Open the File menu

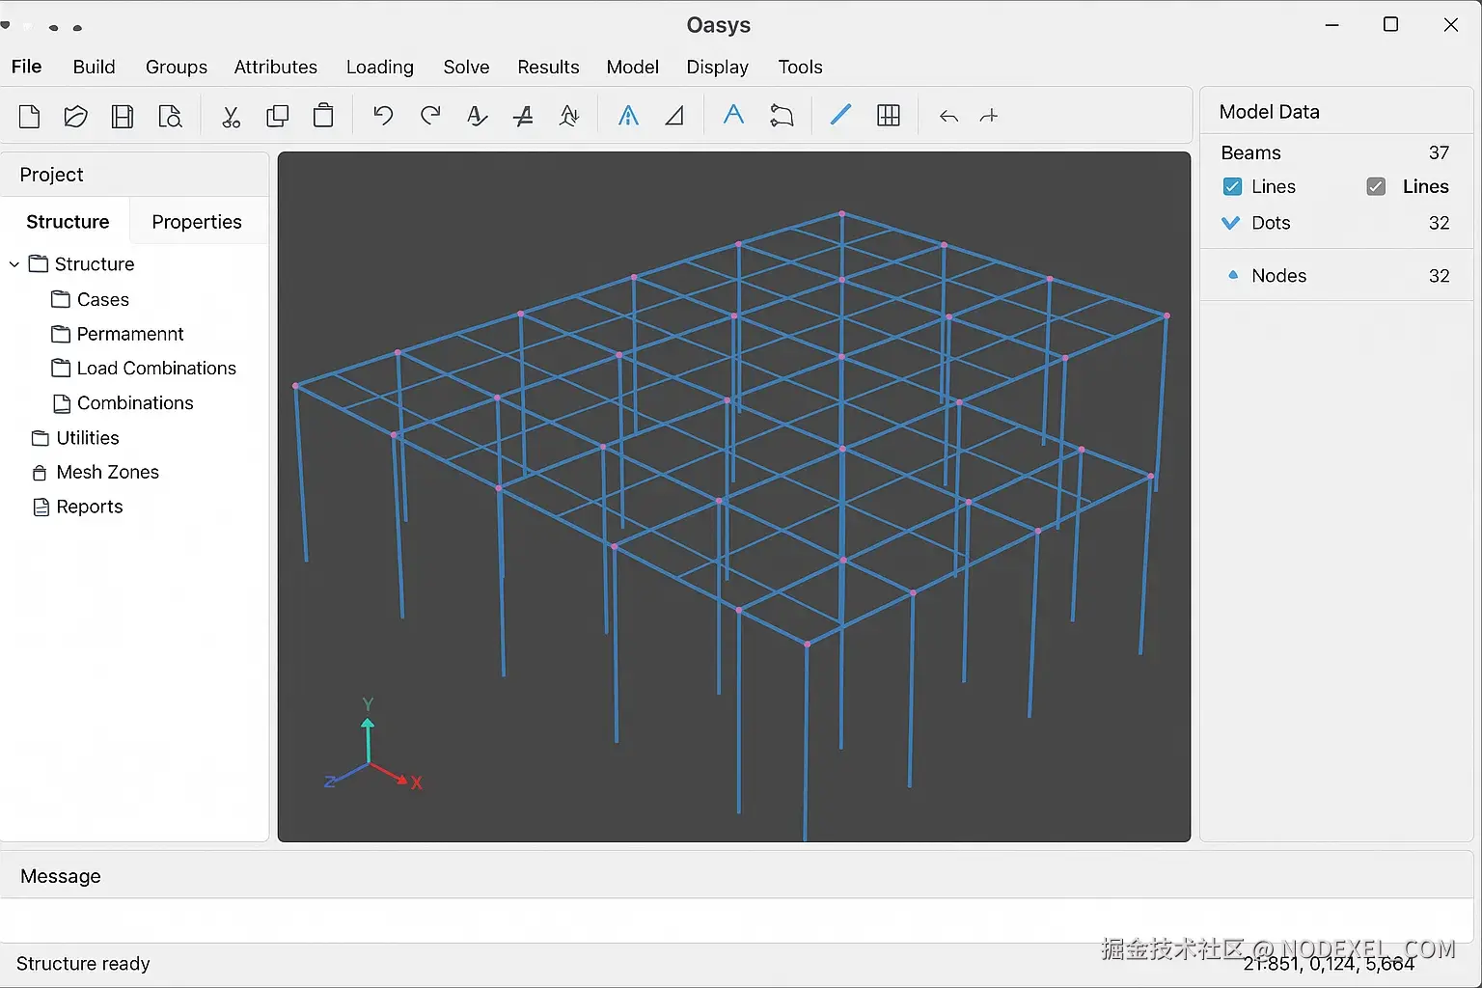[x=26, y=67]
